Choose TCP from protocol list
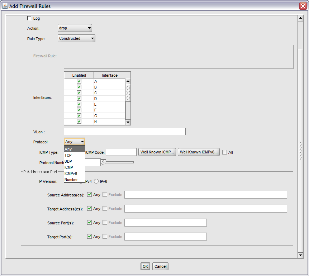The width and height of the screenshot is (309, 276). pyautogui.click(x=68, y=155)
